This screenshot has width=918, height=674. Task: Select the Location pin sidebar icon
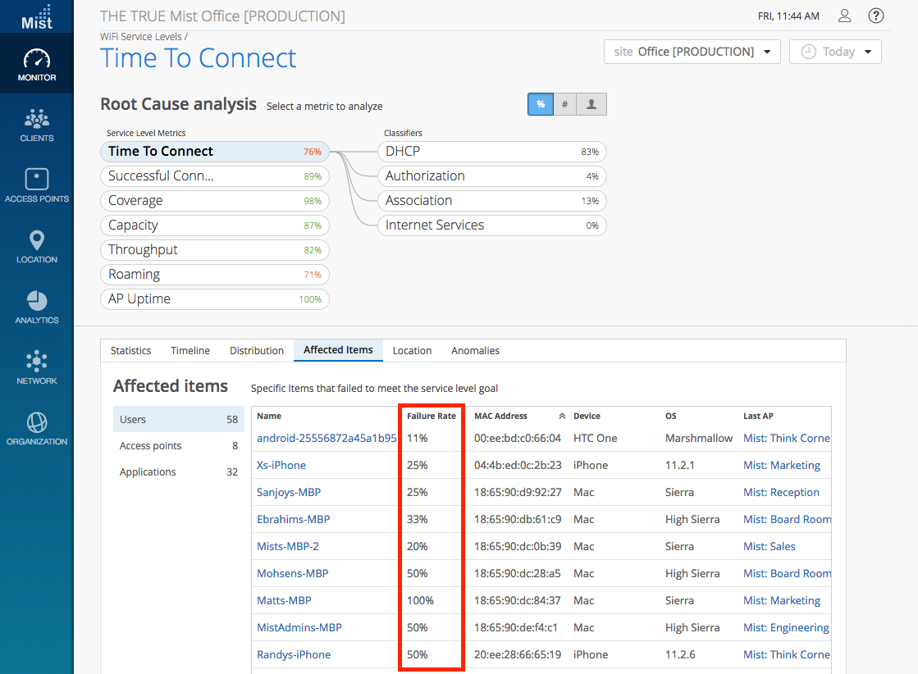click(37, 246)
